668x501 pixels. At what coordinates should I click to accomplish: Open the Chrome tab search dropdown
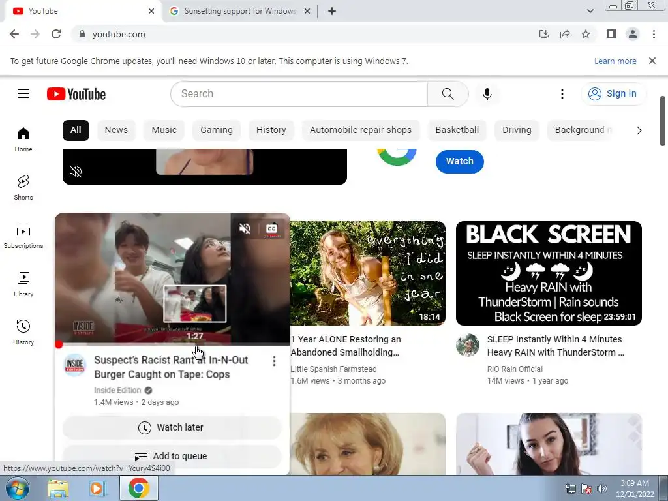590,11
